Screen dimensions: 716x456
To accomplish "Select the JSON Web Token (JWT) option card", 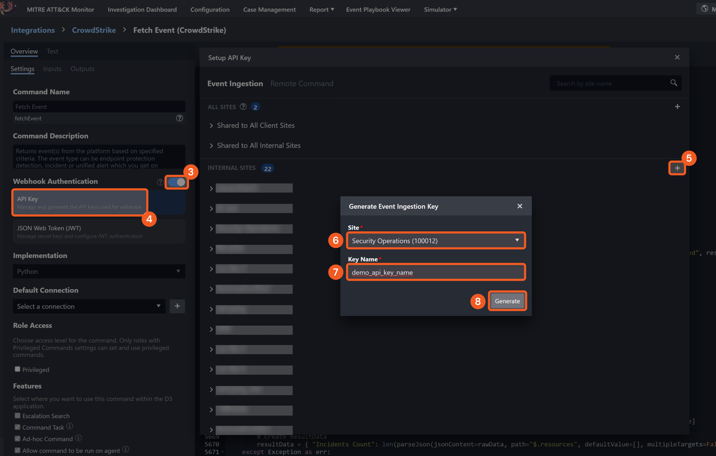I will tap(99, 231).
